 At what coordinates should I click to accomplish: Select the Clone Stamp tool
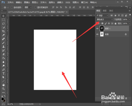(3, 47)
